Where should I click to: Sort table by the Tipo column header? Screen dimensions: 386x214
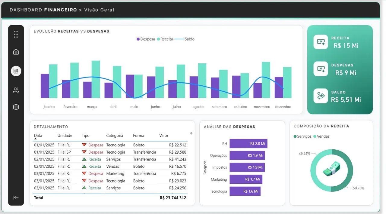pos(86,136)
